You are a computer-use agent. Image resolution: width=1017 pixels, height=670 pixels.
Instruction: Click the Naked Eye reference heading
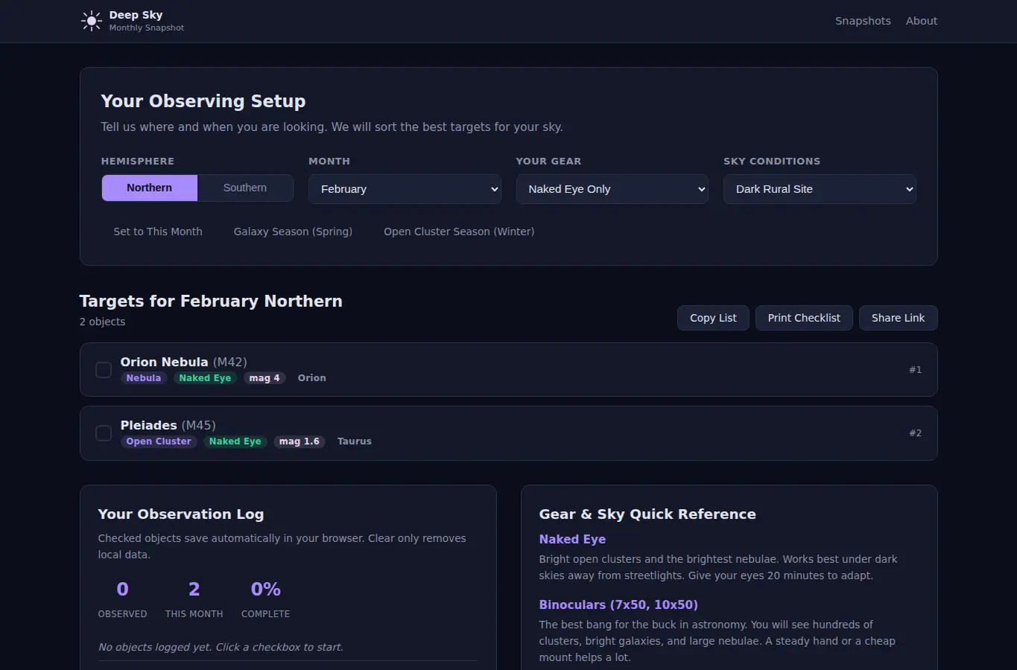[x=572, y=539]
